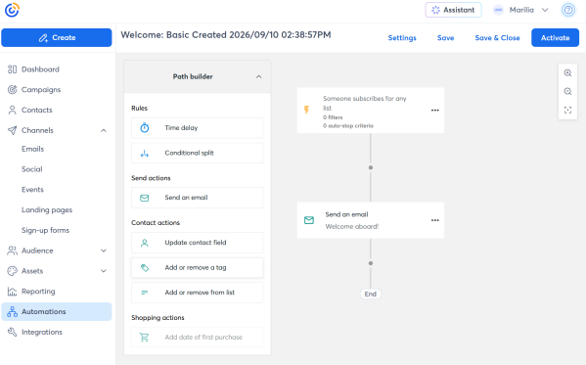Select Automations in the sidebar

(x=57, y=311)
